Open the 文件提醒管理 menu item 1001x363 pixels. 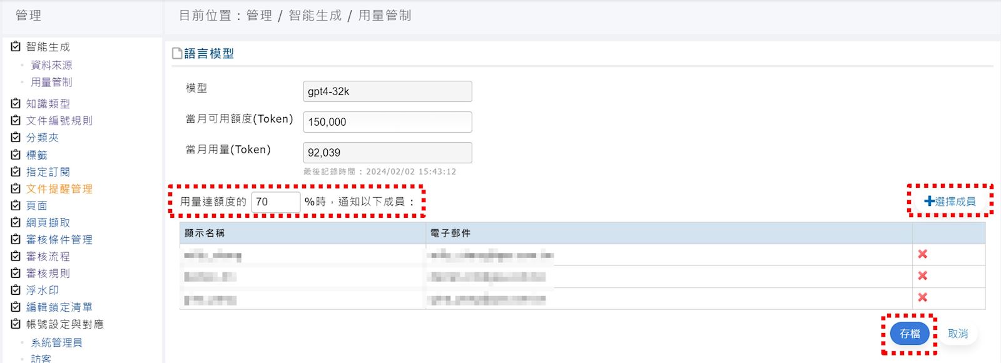tap(59, 188)
